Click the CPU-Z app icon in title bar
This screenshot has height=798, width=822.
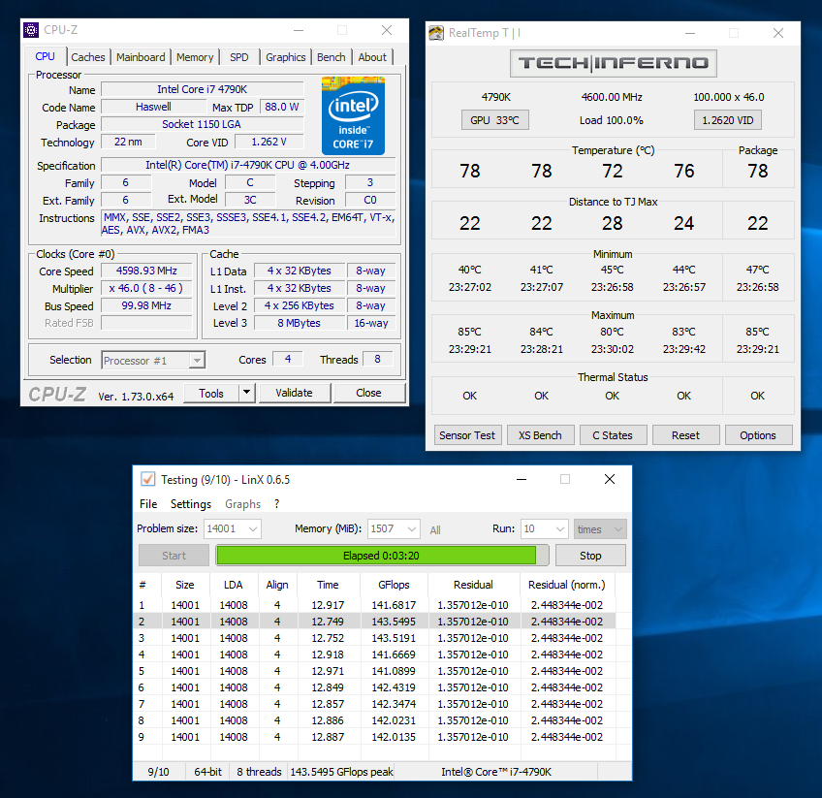(x=31, y=30)
